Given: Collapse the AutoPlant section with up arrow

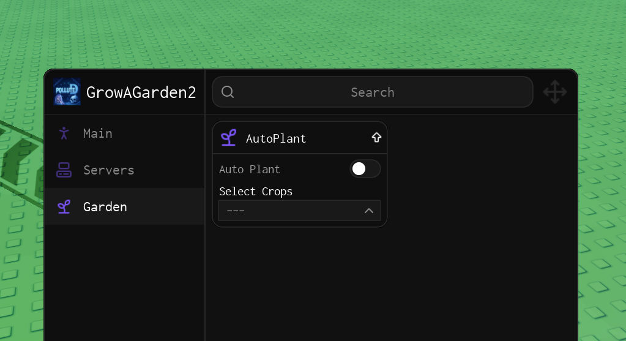Looking at the screenshot, I should [x=376, y=138].
